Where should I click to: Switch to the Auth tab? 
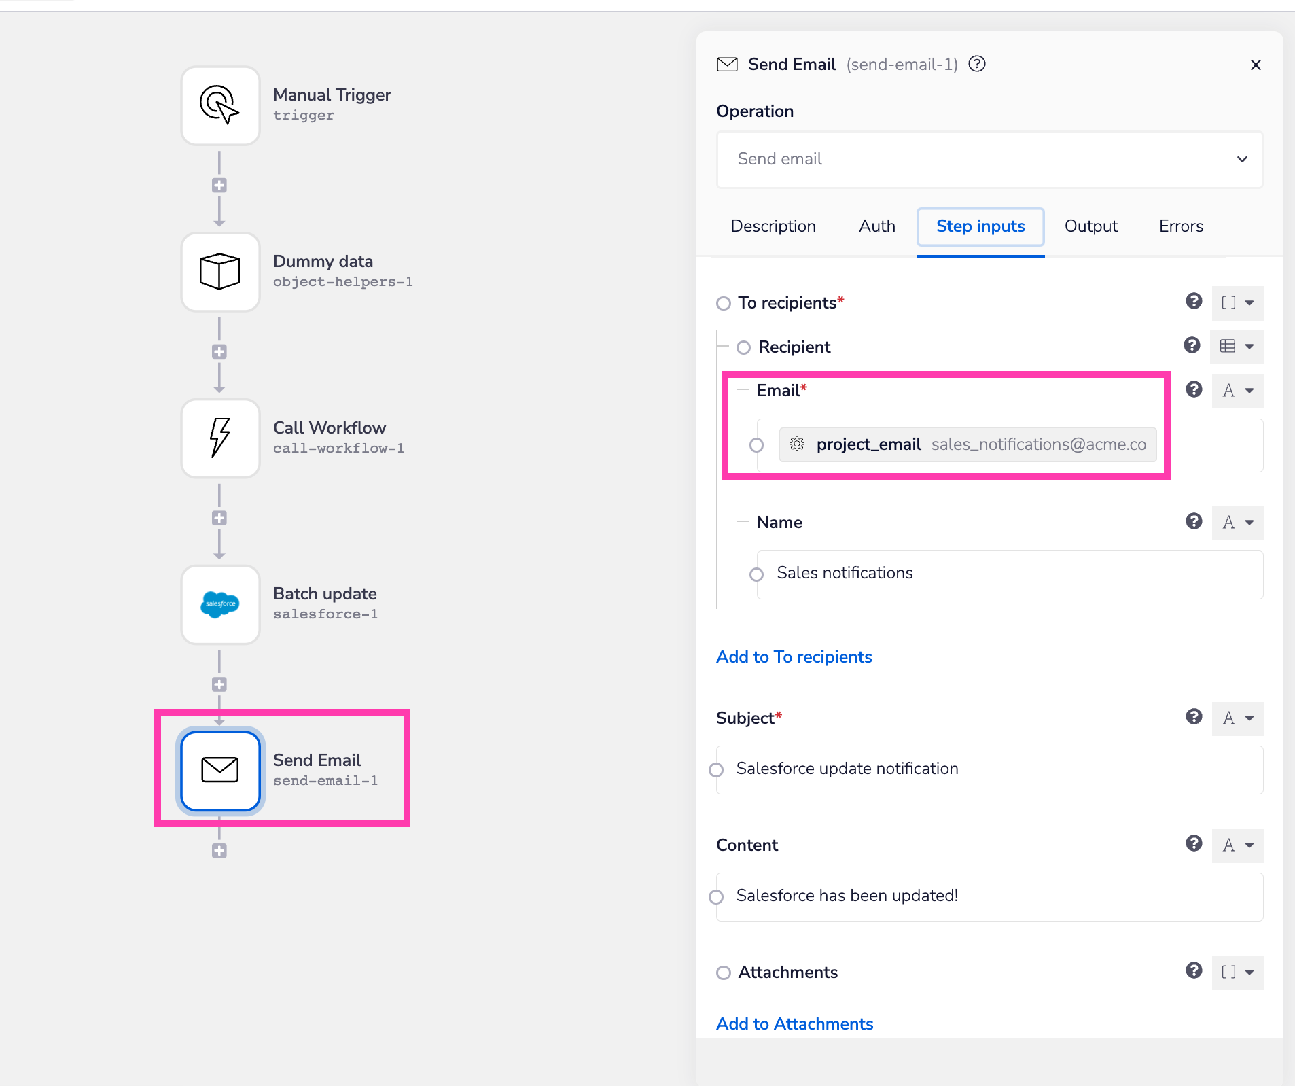point(876,226)
